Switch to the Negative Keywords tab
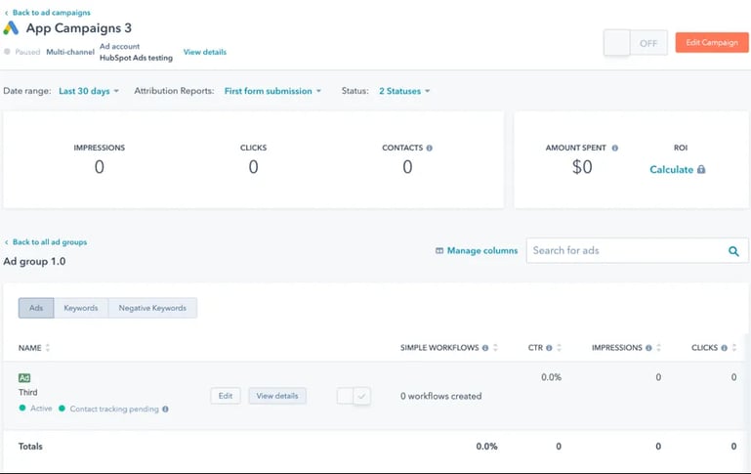 (152, 308)
